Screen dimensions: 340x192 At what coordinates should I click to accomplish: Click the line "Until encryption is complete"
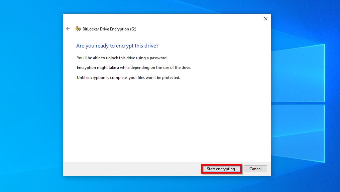(128, 78)
